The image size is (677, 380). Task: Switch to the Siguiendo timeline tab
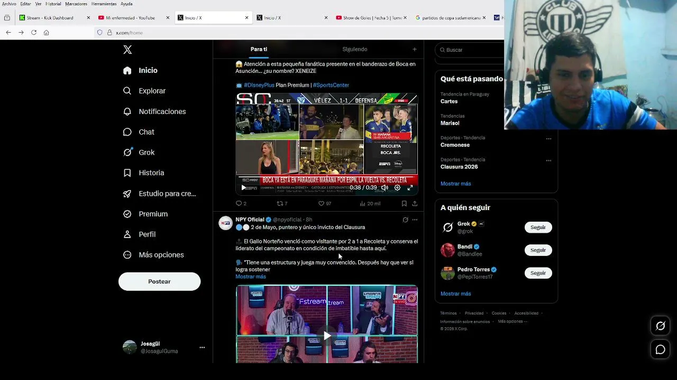coord(354,49)
